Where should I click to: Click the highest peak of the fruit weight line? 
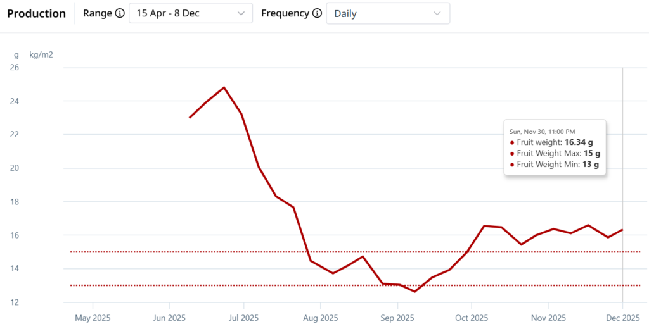pos(224,87)
